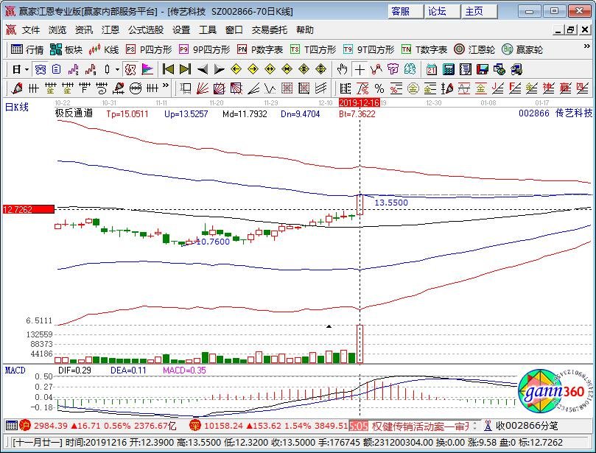
Task: Click yellow diamond left-arrow icon
Action: pyautogui.click(x=236, y=69)
